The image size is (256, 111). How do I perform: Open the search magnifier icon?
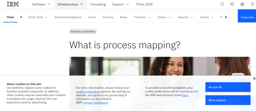222,4
